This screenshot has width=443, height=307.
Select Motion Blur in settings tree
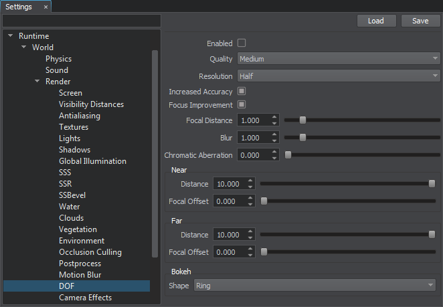click(x=80, y=275)
